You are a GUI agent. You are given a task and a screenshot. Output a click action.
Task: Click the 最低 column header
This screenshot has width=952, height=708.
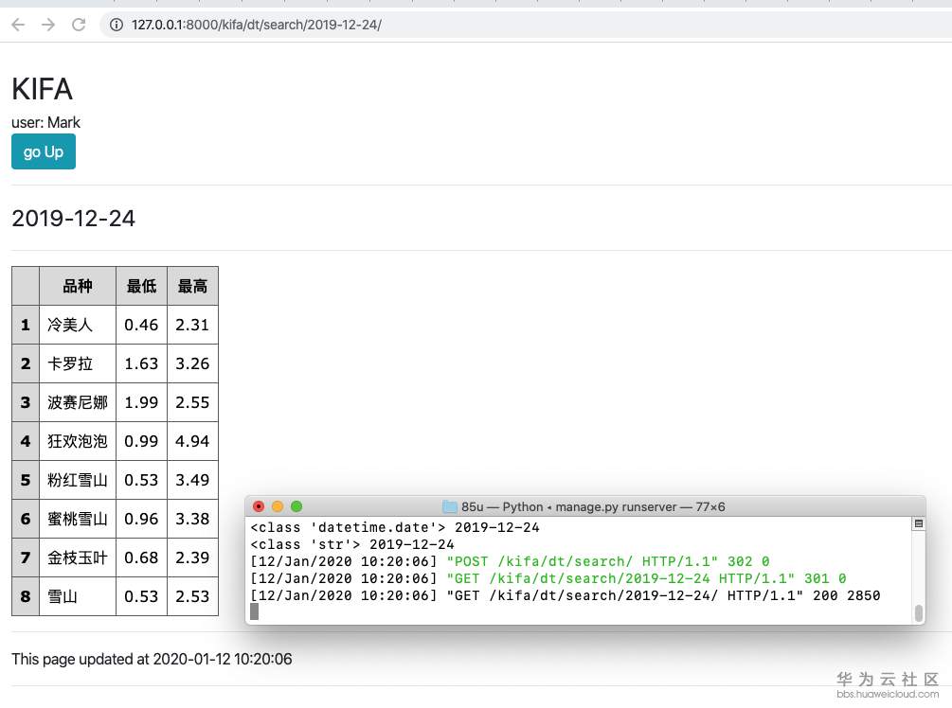pos(141,286)
